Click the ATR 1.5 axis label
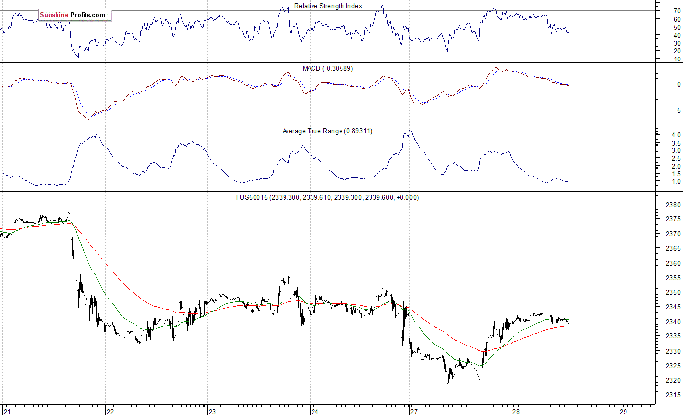Screen dimensions: 683x415 [676, 174]
